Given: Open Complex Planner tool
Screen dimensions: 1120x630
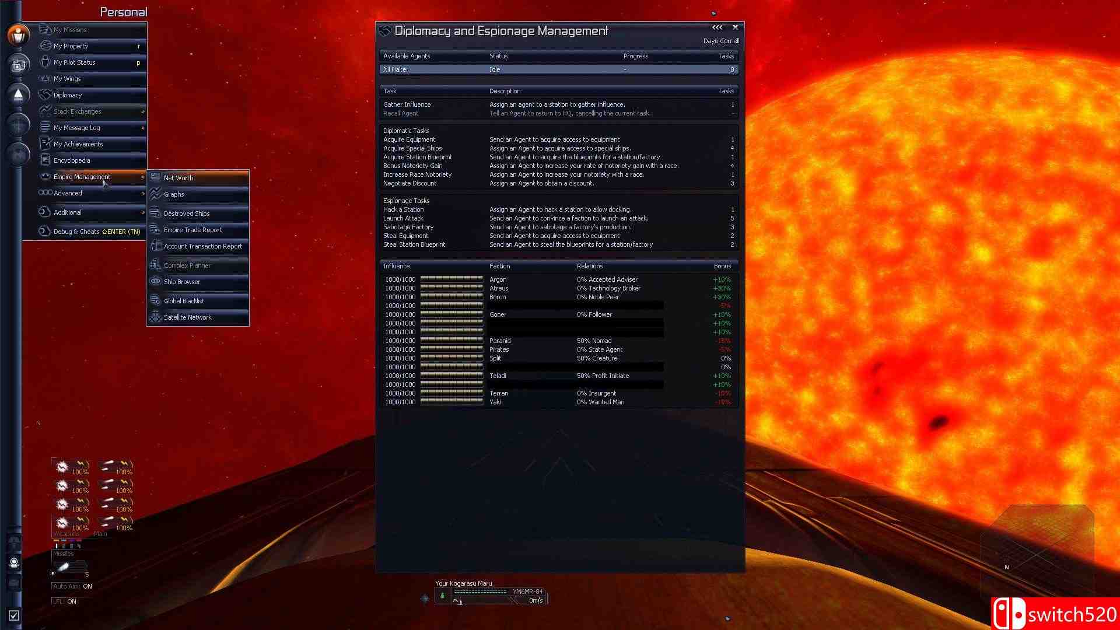Looking at the screenshot, I should click(188, 265).
